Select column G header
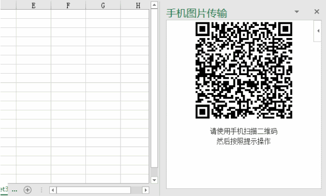 click(x=103, y=5)
